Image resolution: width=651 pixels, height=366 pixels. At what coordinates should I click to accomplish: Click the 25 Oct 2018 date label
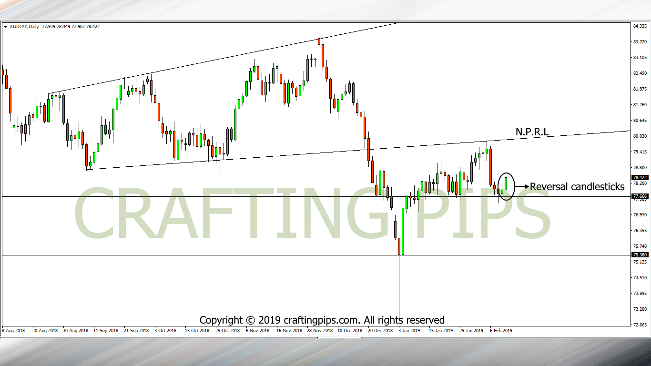228,330
